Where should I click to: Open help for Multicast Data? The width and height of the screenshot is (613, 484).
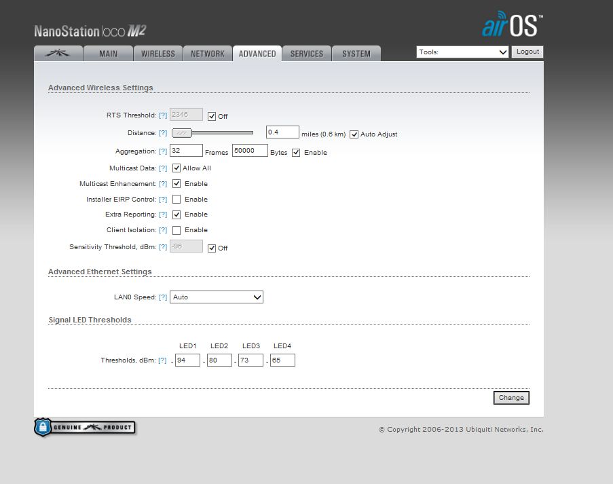click(163, 168)
